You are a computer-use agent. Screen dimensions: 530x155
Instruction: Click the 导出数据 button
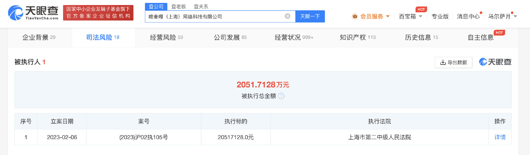coord(453,62)
